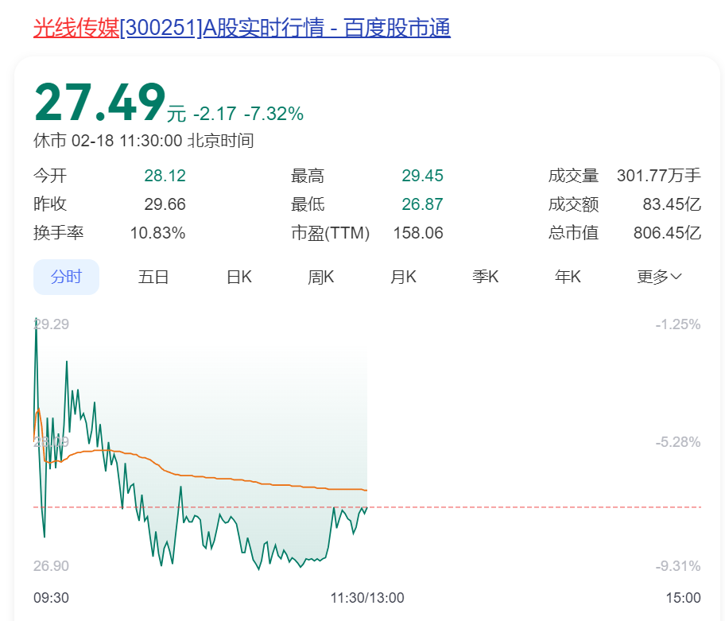This screenshot has width=725, height=621.
Task: Click the 总市值 value 806.45亿
Action: click(x=667, y=233)
